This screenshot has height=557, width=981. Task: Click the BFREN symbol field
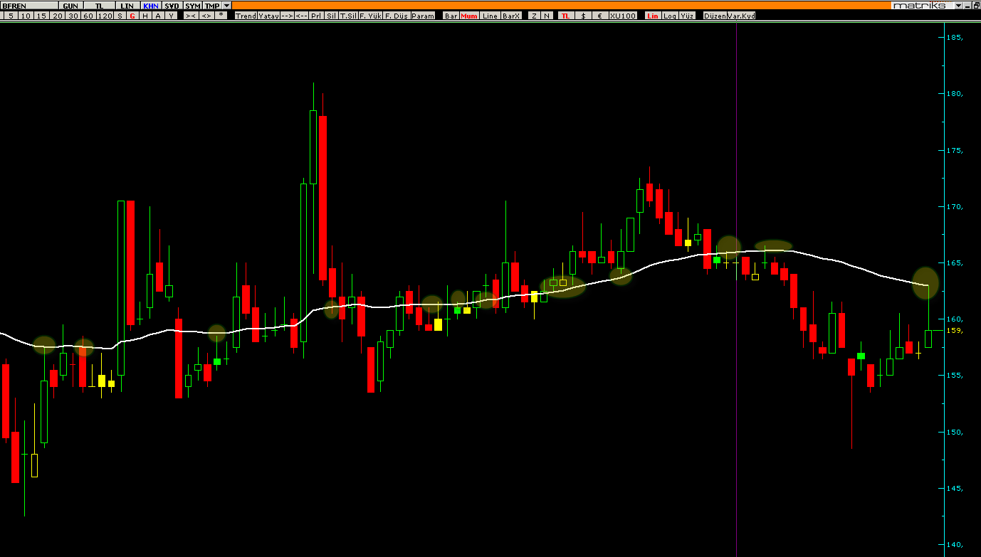click(x=28, y=6)
